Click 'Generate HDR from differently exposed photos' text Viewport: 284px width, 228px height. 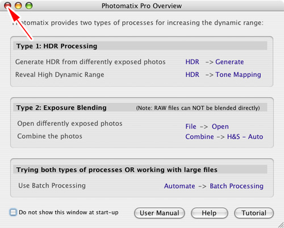tap(90, 62)
